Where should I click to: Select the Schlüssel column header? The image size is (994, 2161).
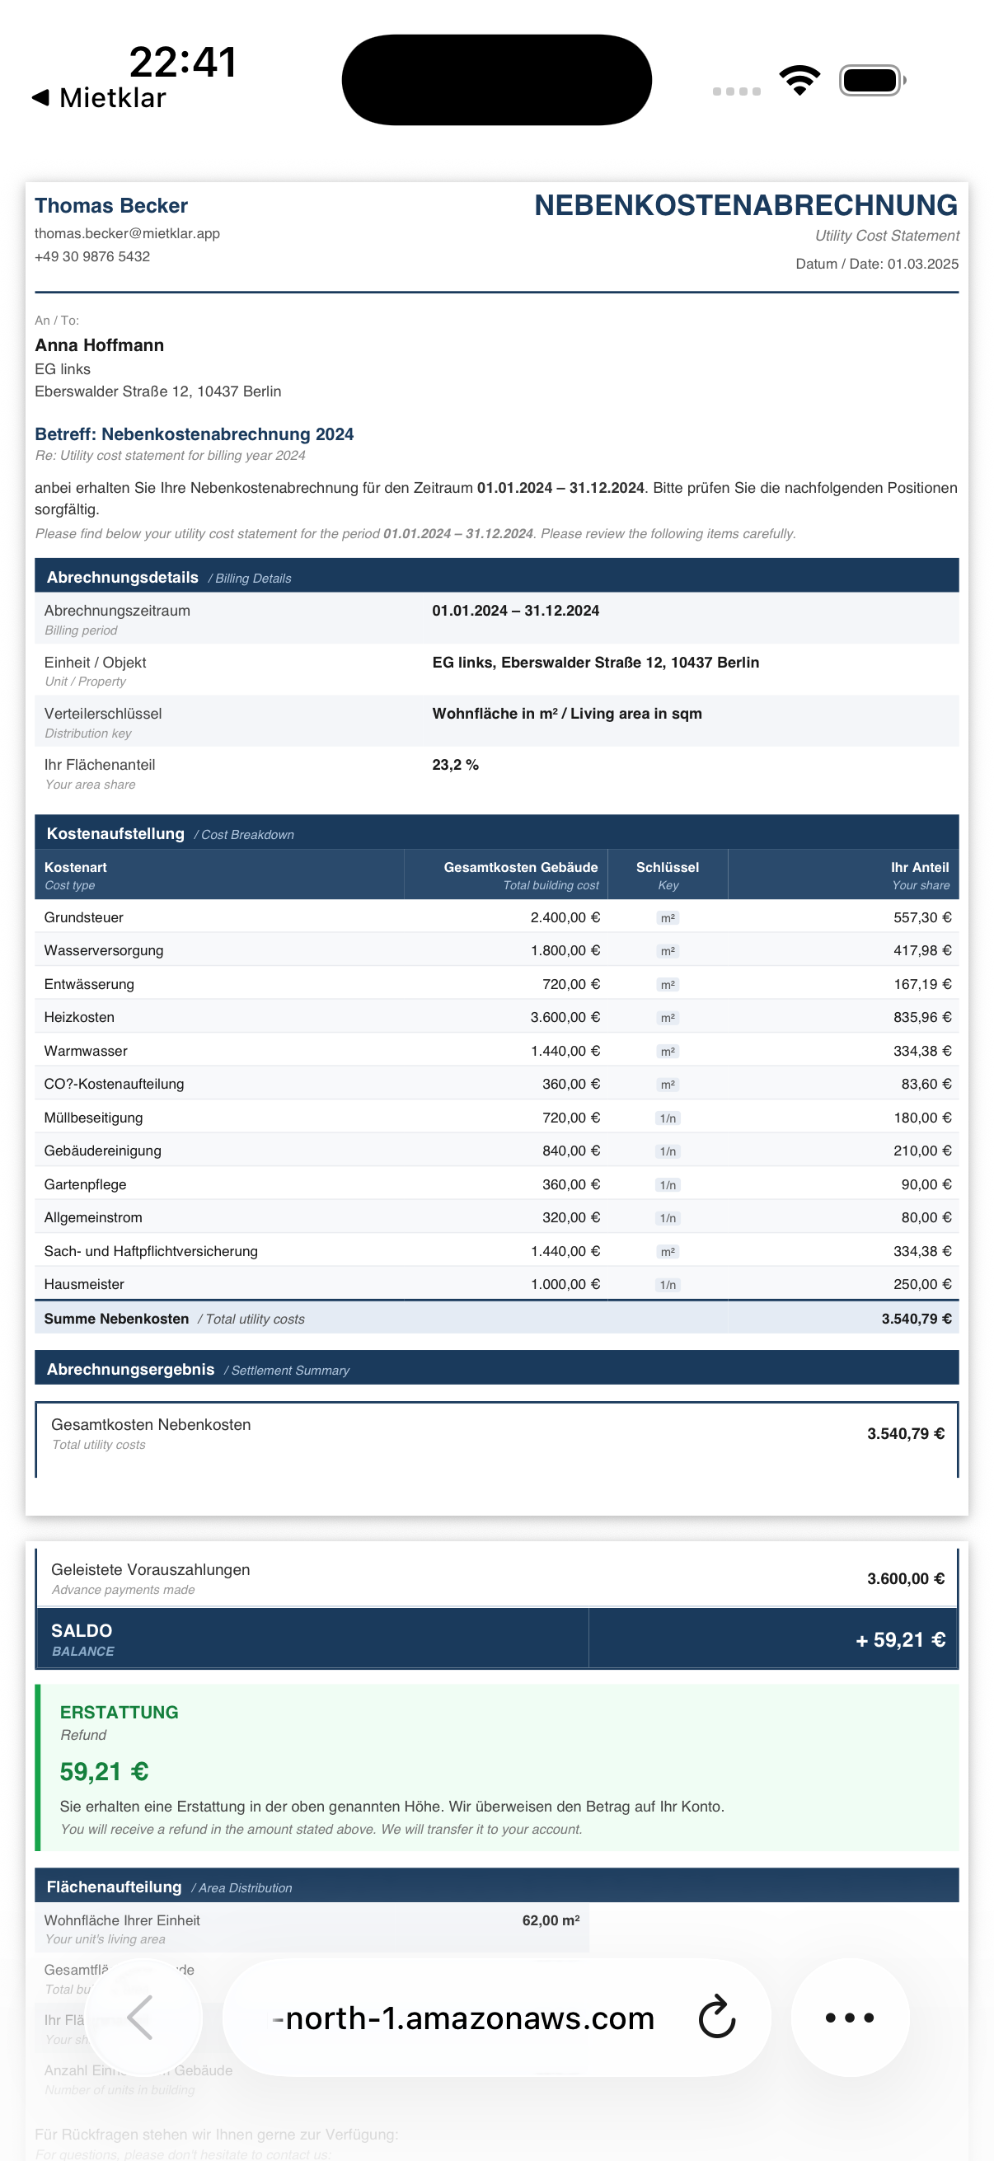[x=668, y=874]
